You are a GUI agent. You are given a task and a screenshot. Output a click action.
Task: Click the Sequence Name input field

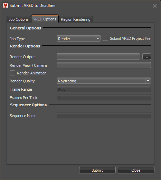pos(104,115)
